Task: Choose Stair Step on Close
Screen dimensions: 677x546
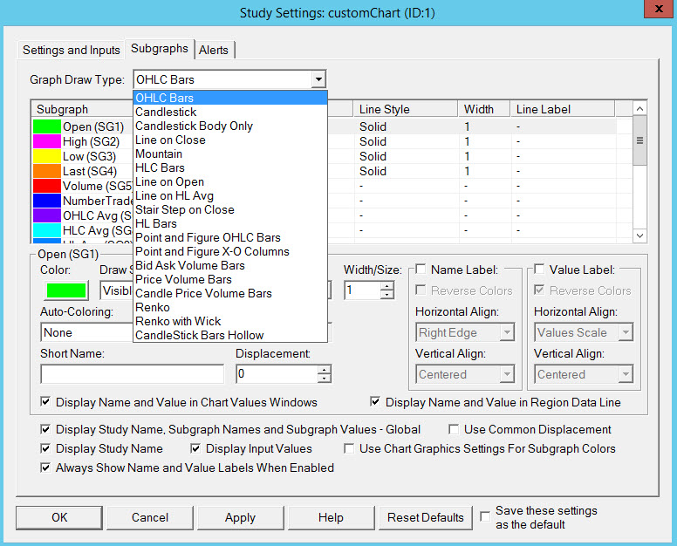Action: 230,210
